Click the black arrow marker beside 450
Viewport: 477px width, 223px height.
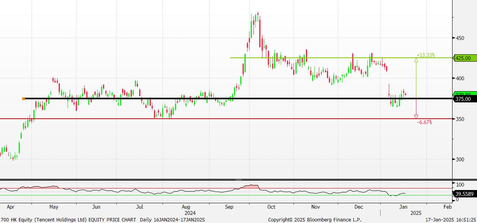[x=454, y=38]
